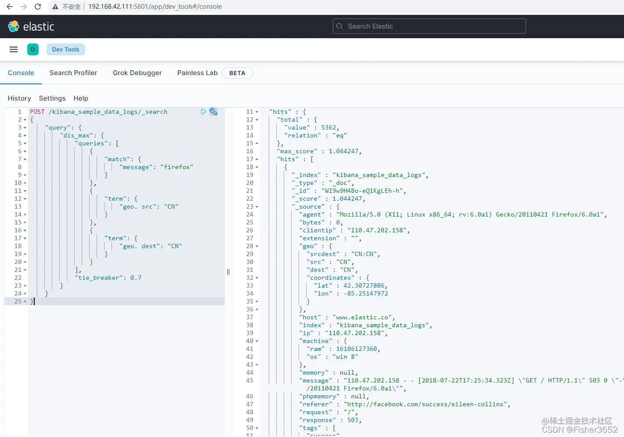
Task: Click the magnifier icon in Search Elastic
Action: pos(339,26)
